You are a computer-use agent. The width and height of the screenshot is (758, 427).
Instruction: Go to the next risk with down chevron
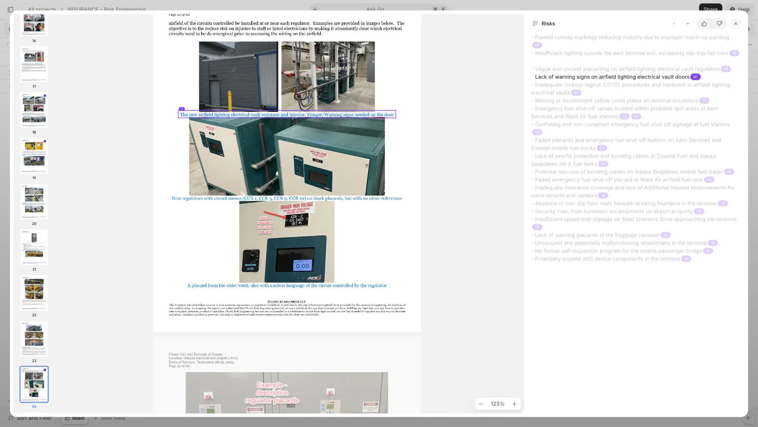pos(688,24)
